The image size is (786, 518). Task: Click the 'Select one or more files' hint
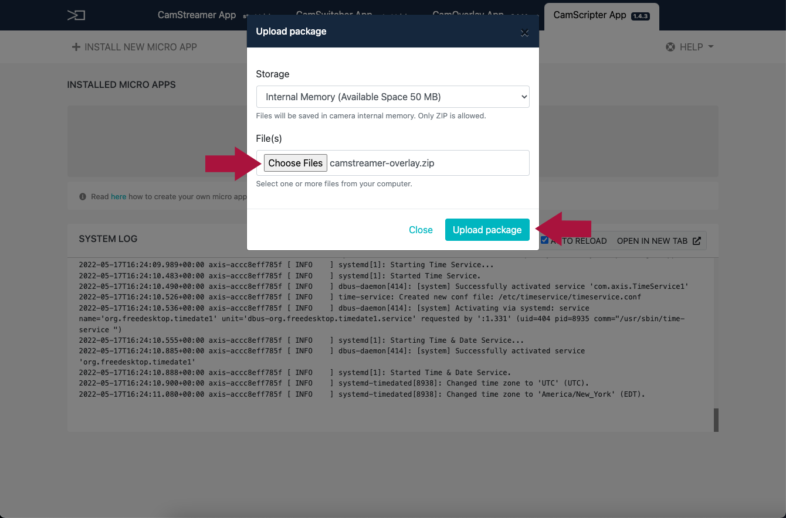coord(334,183)
